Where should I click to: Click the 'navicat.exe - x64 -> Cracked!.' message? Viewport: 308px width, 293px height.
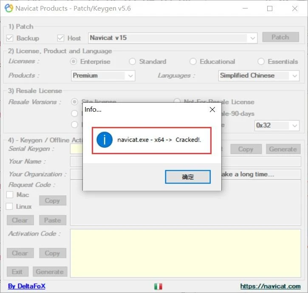click(x=159, y=140)
